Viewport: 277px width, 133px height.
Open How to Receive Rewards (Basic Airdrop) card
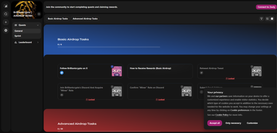(x=160, y=71)
